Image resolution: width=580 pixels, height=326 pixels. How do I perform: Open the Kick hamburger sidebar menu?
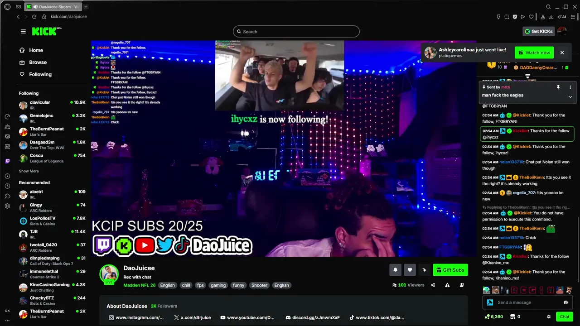pos(23,31)
